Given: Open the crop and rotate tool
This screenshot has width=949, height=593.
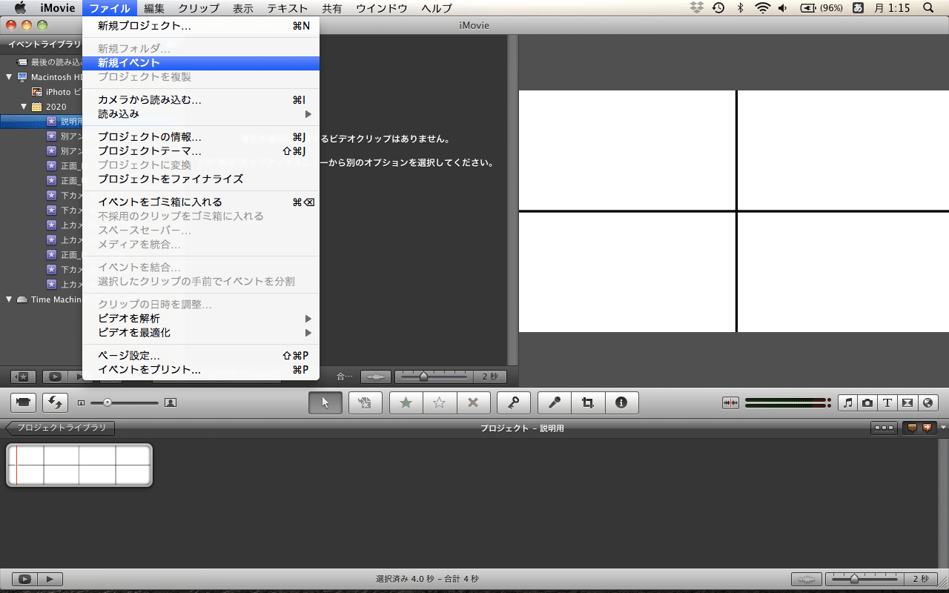Looking at the screenshot, I should click(588, 402).
